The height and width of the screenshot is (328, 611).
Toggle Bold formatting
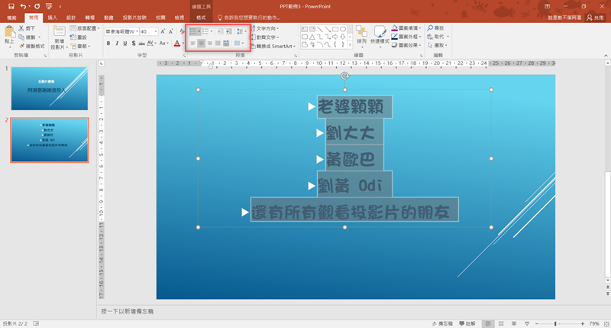(108, 44)
